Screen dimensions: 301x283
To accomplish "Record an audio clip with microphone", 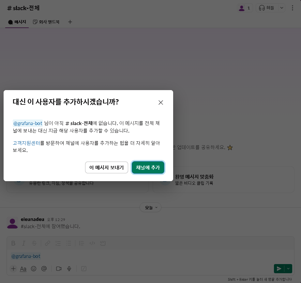I will [69, 269].
